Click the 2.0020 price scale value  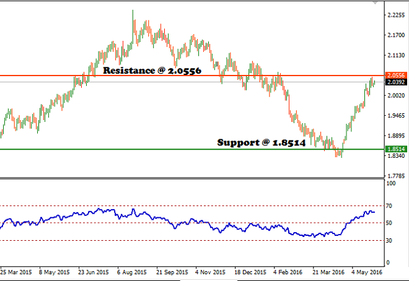pos(396,95)
